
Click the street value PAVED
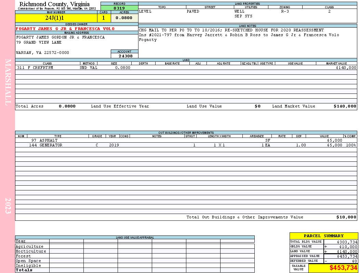coord(193,11)
